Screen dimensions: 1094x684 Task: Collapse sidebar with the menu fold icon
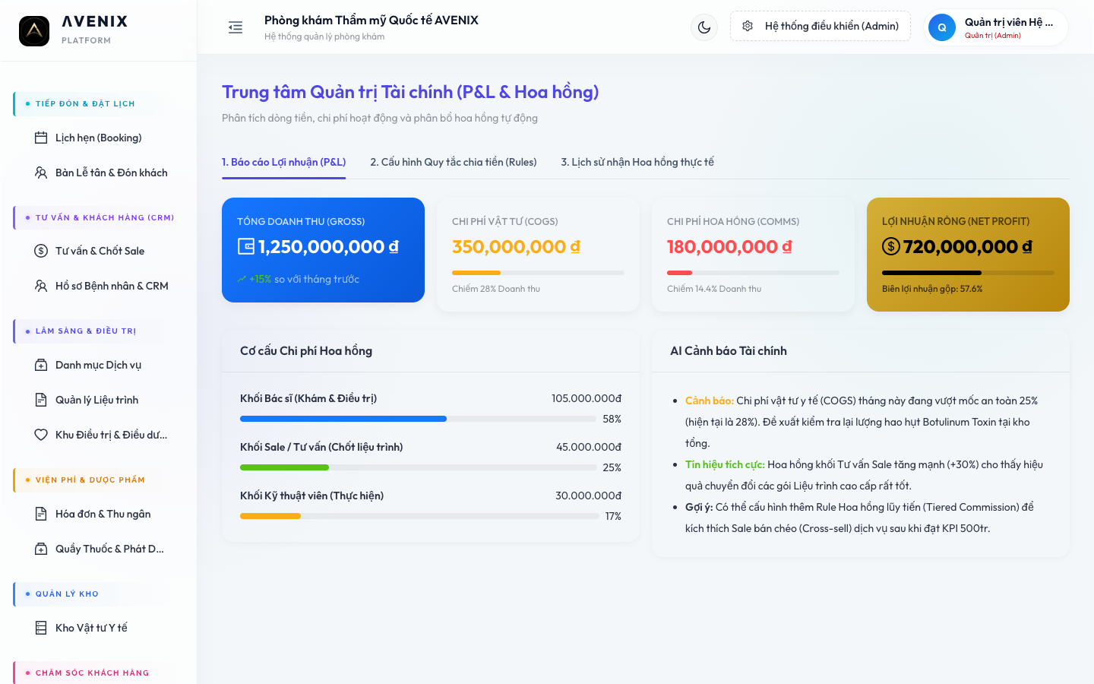tap(236, 27)
